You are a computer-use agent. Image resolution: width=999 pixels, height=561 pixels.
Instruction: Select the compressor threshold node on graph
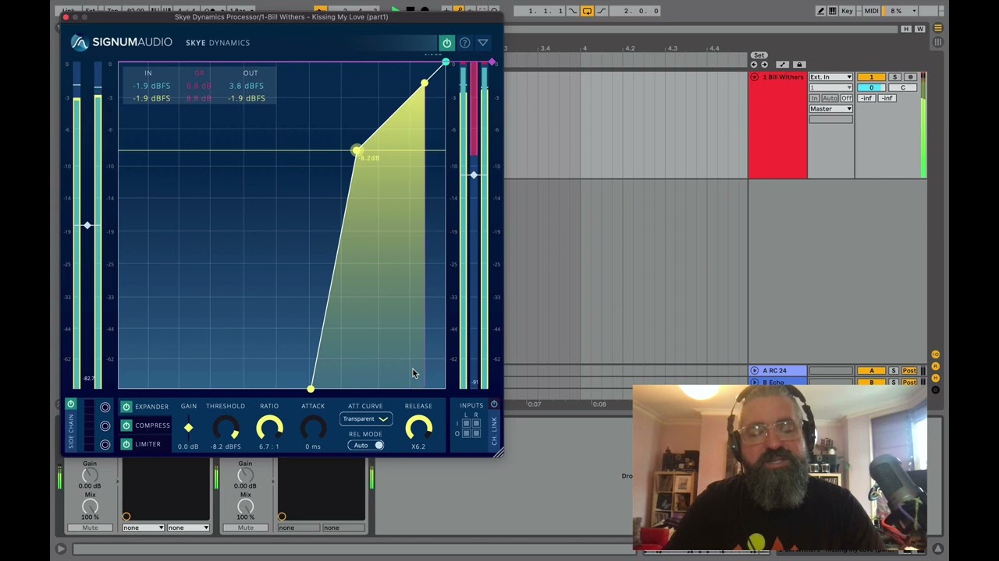click(x=357, y=150)
